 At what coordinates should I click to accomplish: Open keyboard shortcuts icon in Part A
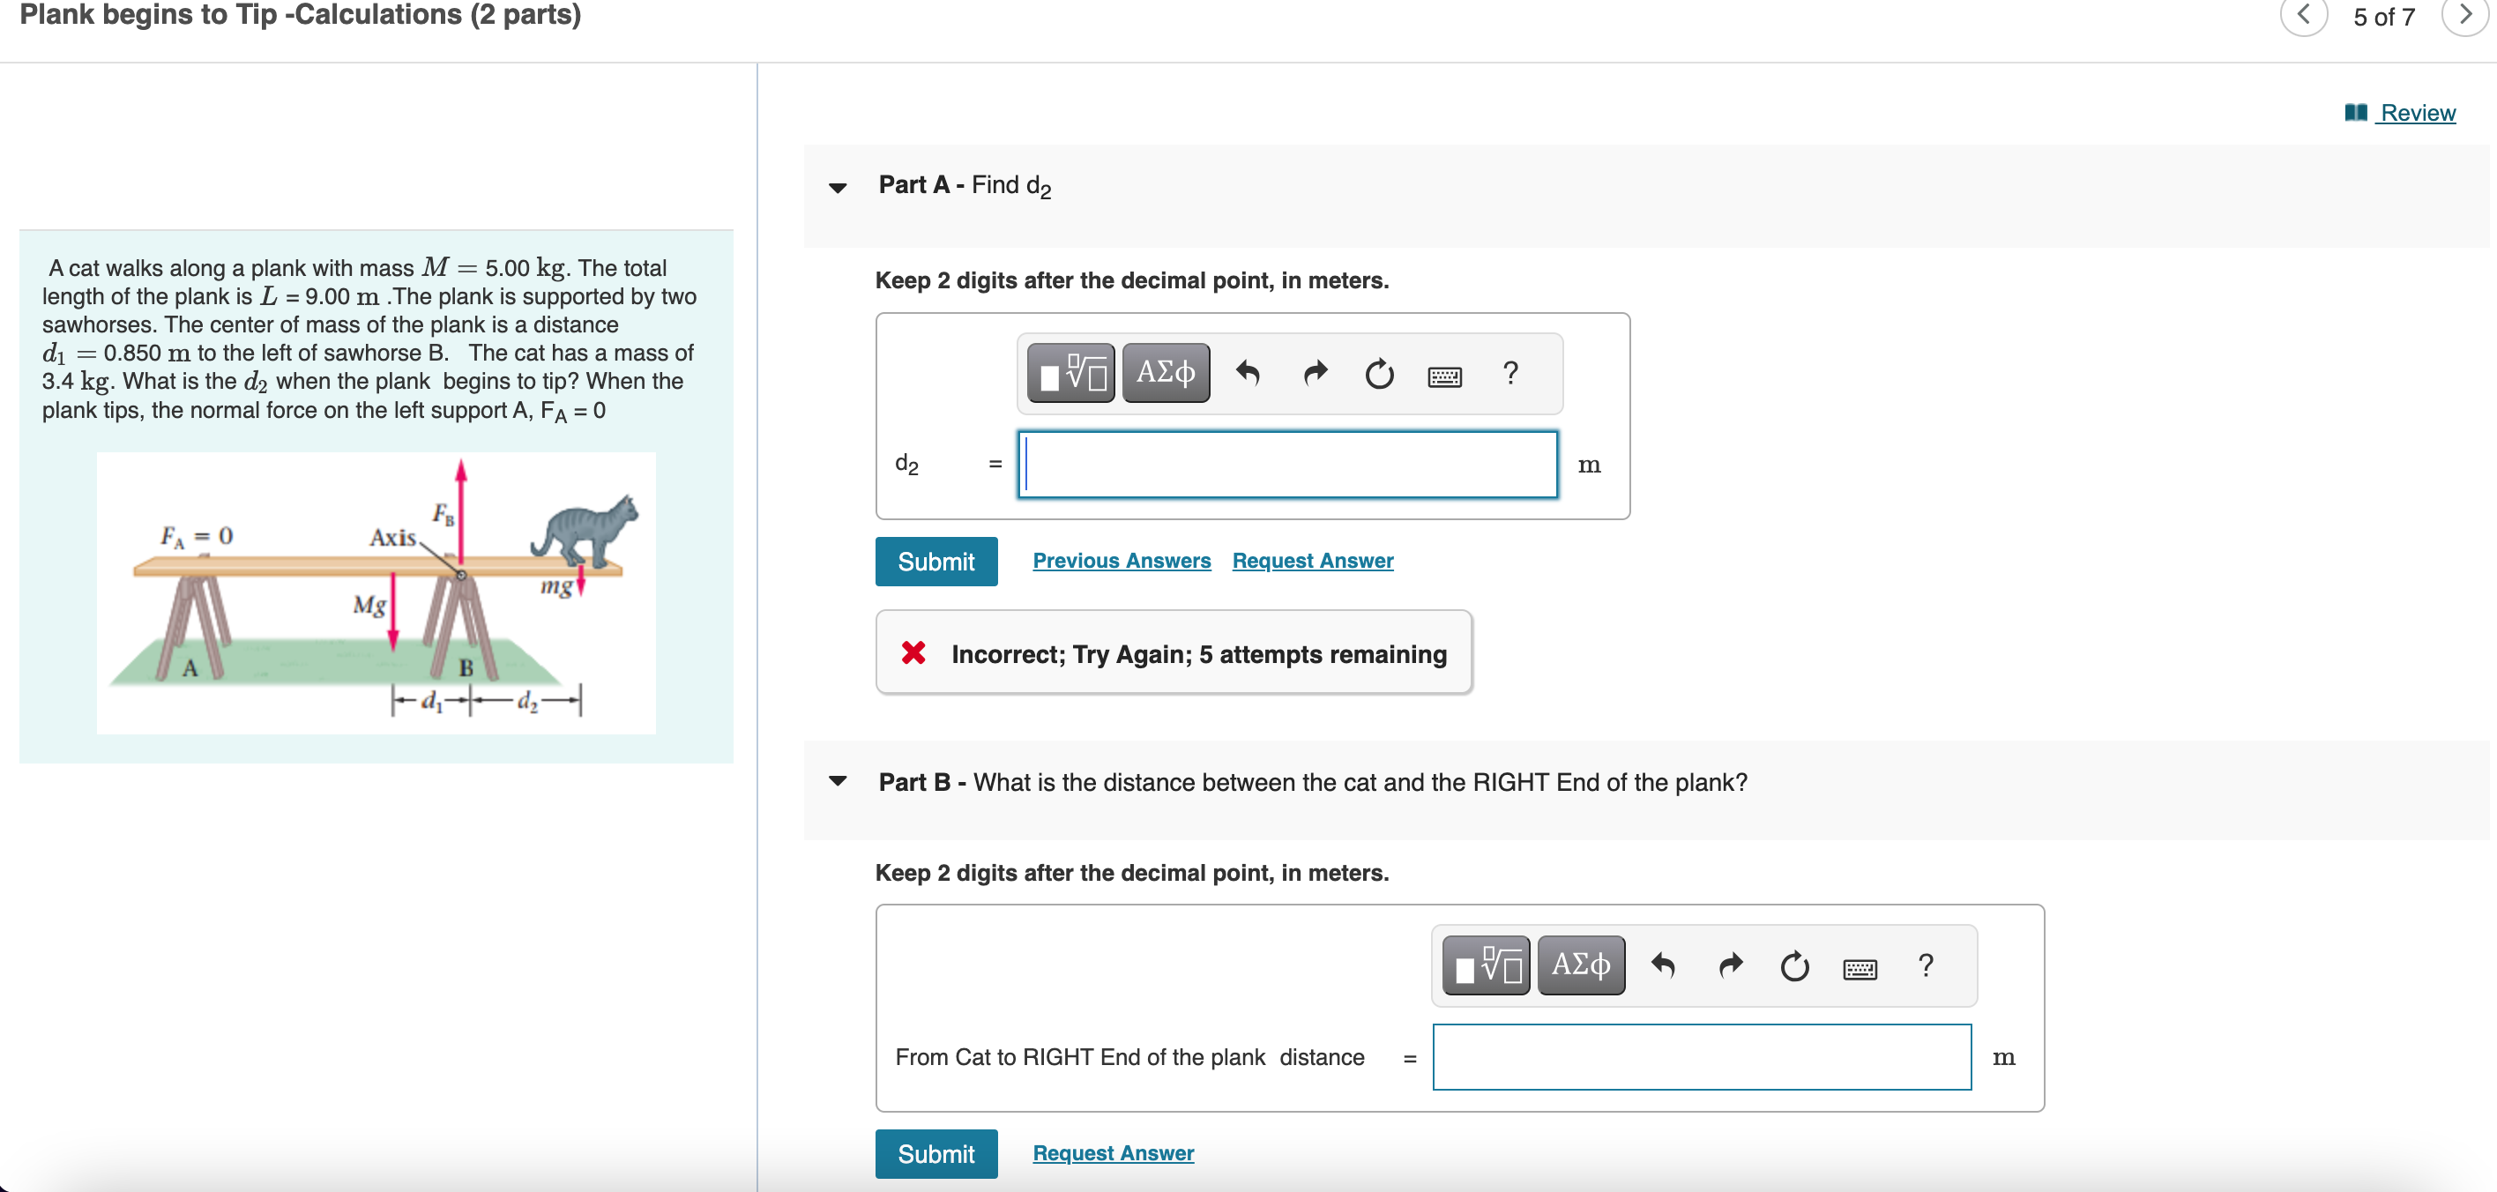click(1444, 376)
